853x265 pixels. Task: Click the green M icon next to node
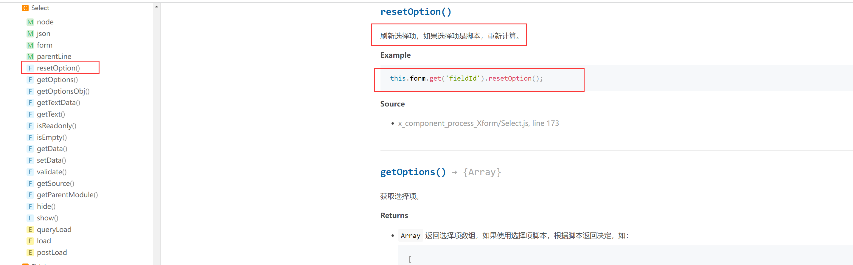click(x=30, y=22)
